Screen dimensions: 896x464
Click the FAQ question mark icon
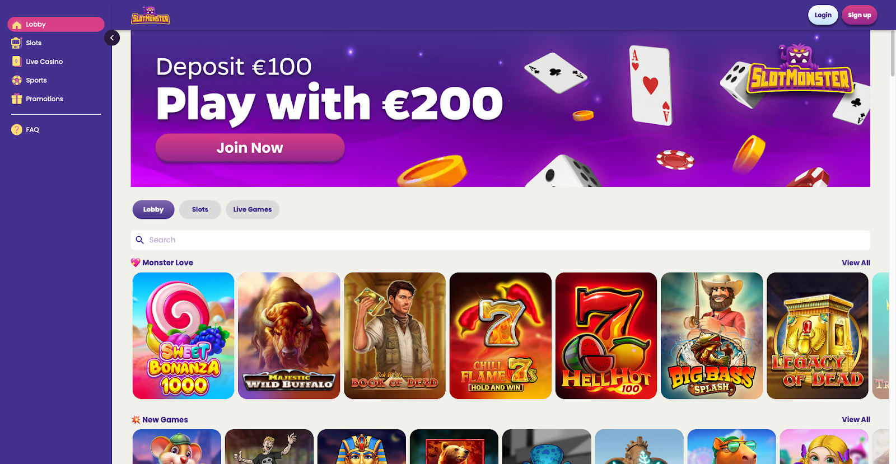17,130
